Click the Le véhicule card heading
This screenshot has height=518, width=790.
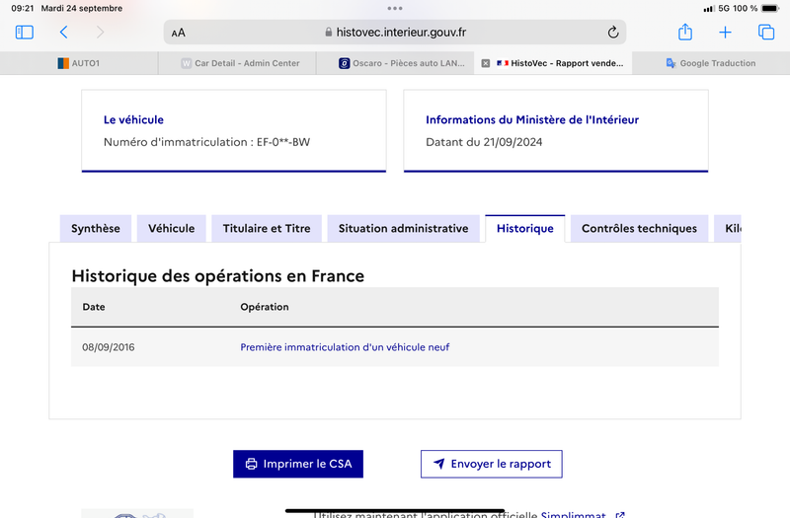tap(133, 119)
